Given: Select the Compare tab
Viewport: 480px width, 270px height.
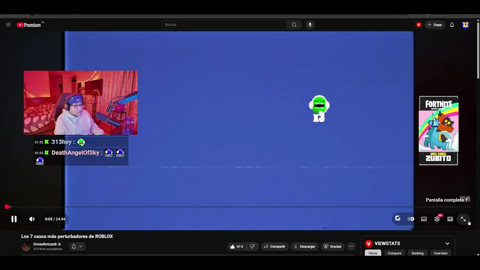Looking at the screenshot, I should [x=394, y=253].
